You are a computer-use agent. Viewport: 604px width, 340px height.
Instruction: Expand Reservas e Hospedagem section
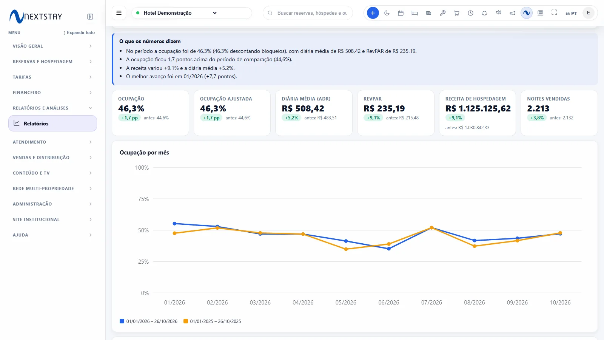click(x=52, y=62)
